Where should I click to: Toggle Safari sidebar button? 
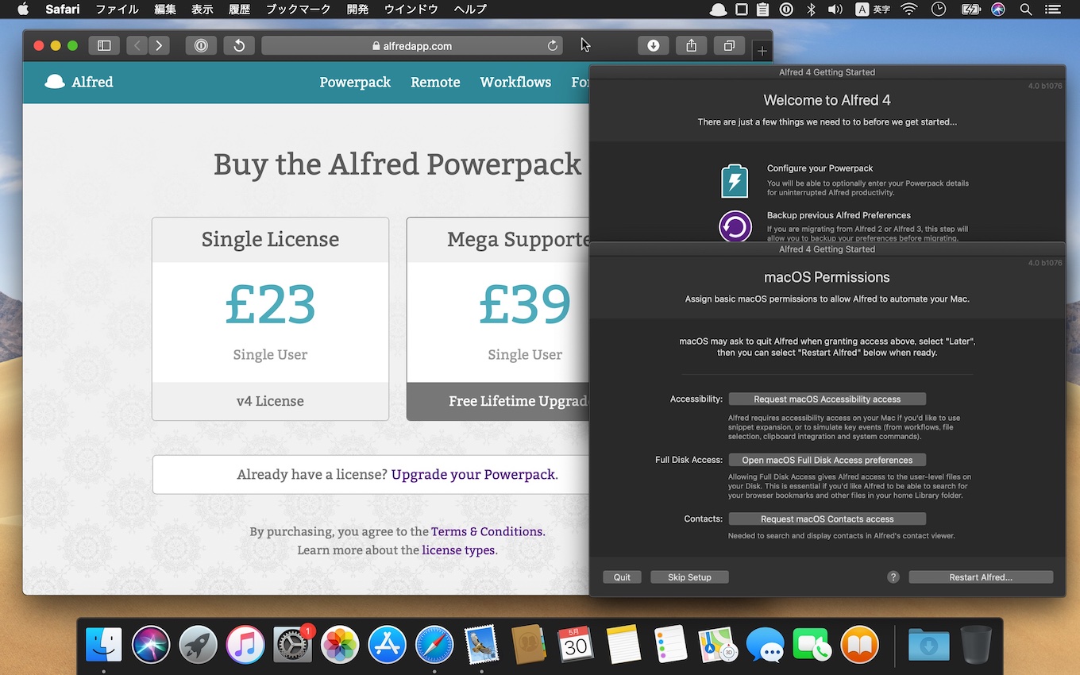point(104,46)
